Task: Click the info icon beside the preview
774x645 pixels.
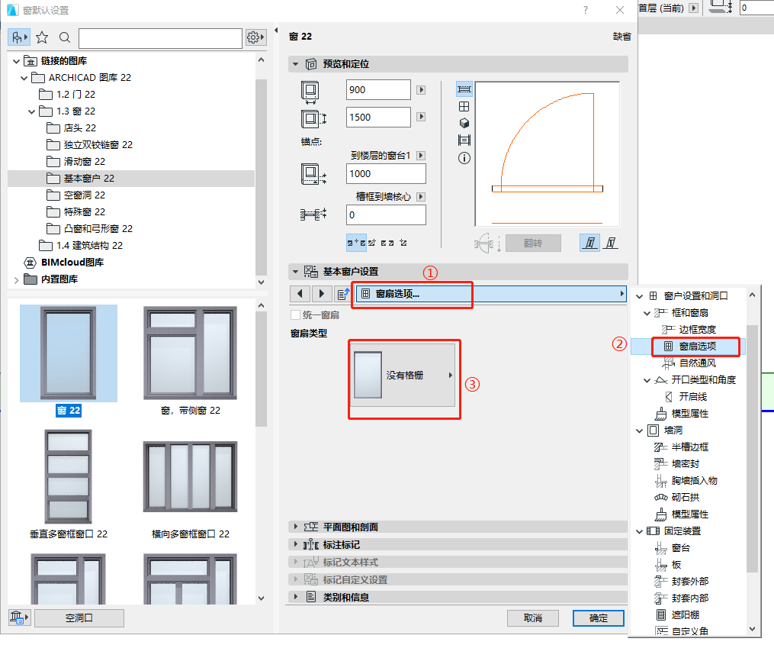Action: coord(464,157)
